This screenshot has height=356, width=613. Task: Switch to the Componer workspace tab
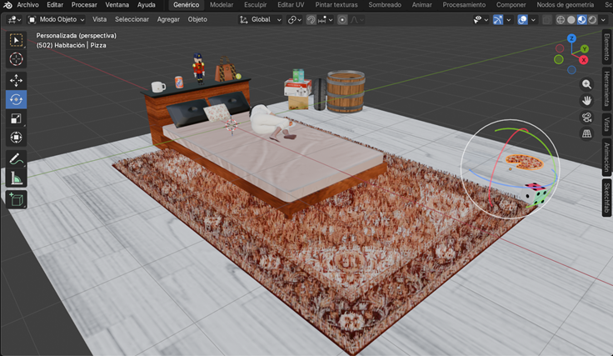(x=511, y=5)
